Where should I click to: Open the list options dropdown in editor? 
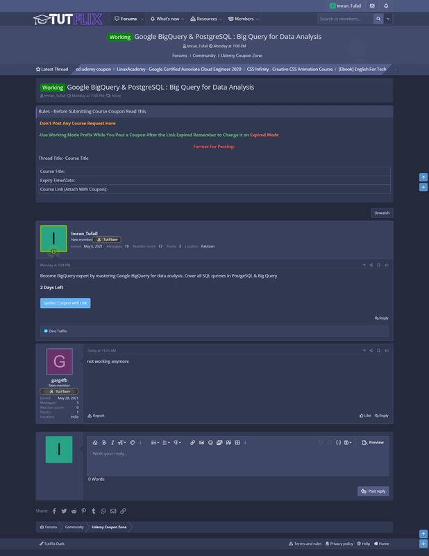155,442
